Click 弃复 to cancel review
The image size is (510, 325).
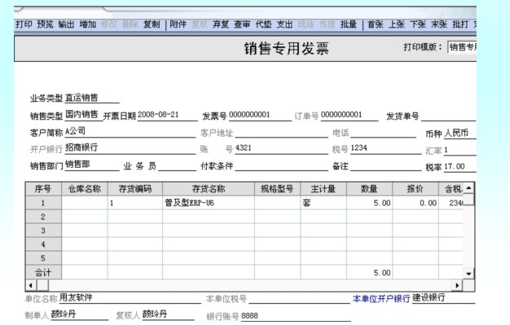coord(221,24)
